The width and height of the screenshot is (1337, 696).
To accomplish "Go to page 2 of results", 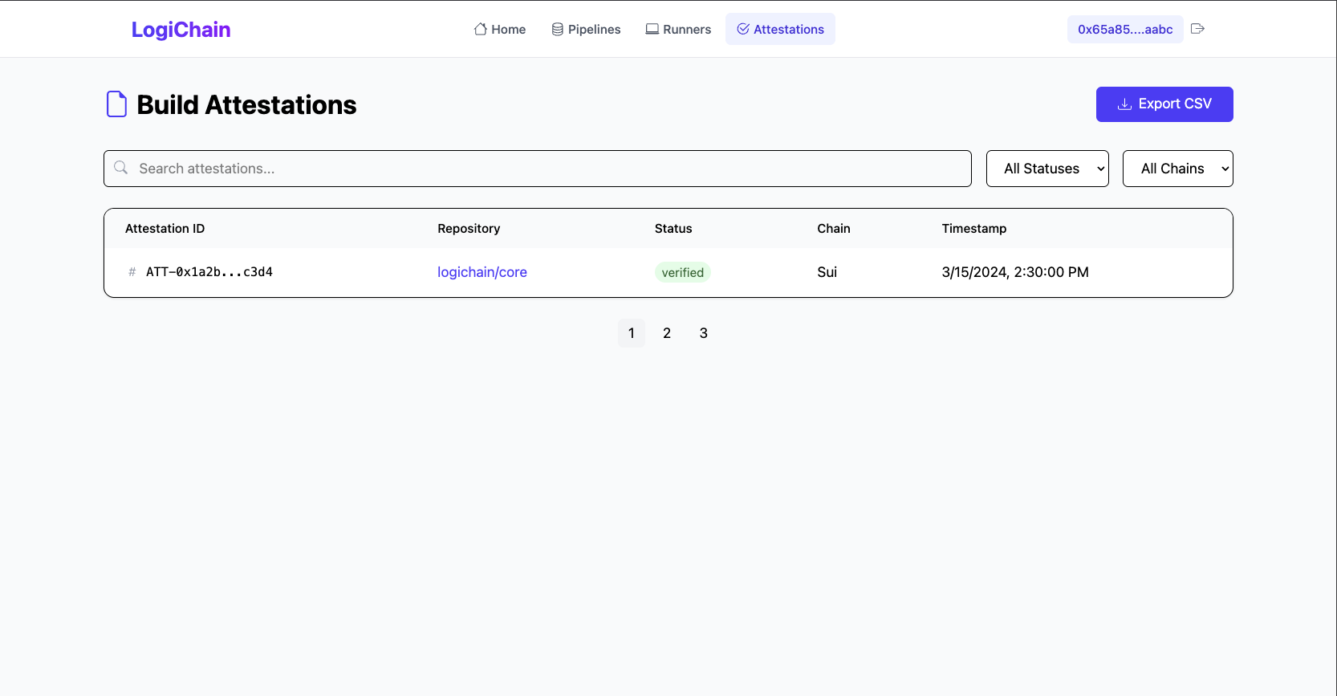I will point(667,333).
